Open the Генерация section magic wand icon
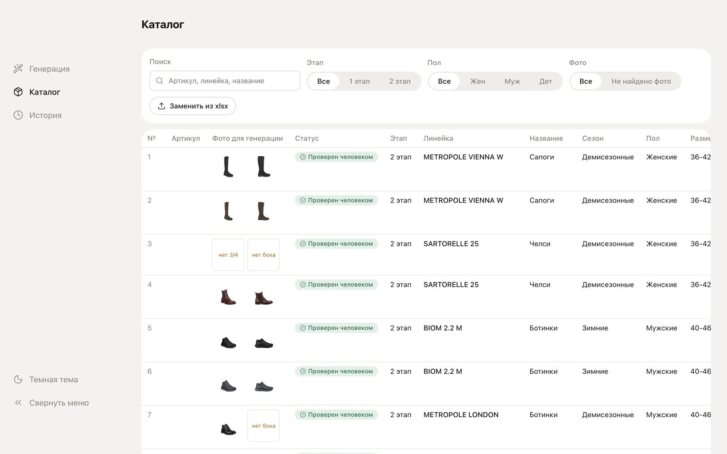Image resolution: width=727 pixels, height=454 pixels. tap(18, 69)
